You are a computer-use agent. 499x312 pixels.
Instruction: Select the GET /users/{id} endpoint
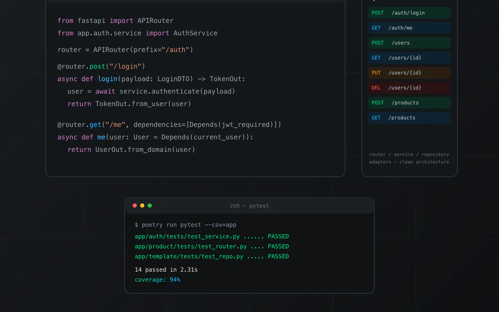pos(410,58)
